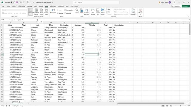This screenshot has width=191, height=107.
Task: Click Accessibility: Good to go status
Action: pos(16,106)
